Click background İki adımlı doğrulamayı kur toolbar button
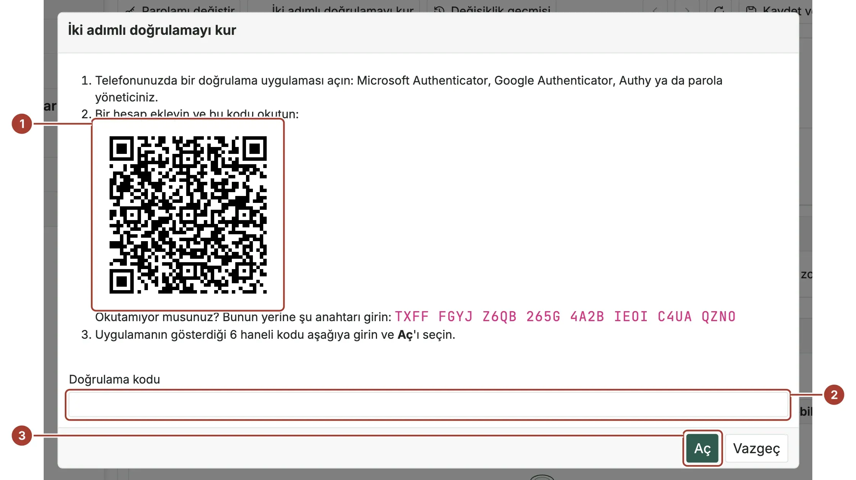The width and height of the screenshot is (856, 480). coord(333,8)
